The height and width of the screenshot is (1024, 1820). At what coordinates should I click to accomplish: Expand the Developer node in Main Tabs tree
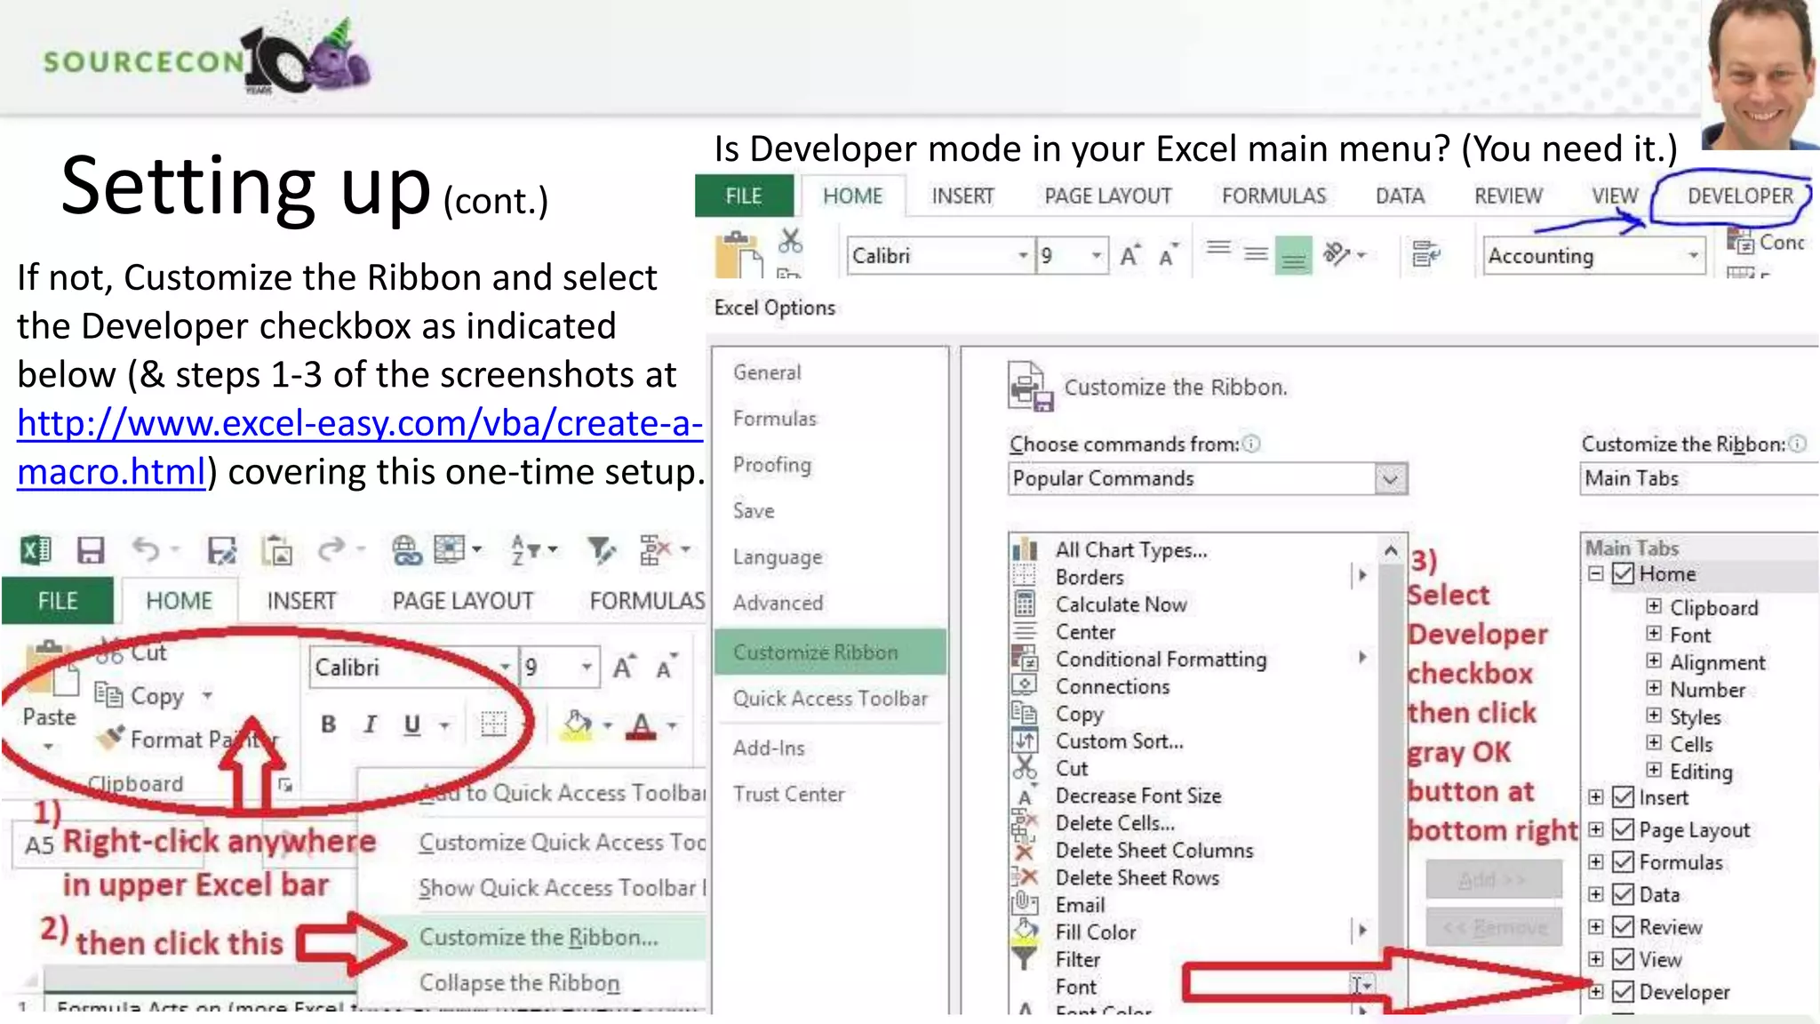coord(1596,991)
